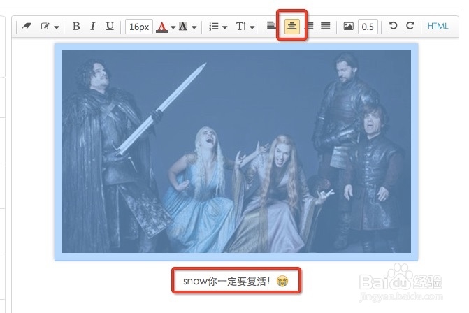Apply the text background highlight color

pyautogui.click(x=183, y=27)
